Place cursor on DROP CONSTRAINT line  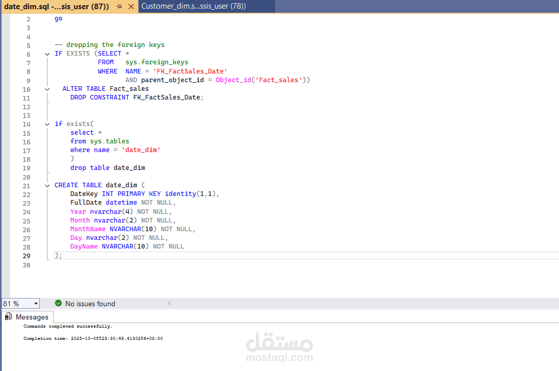pyautogui.click(x=136, y=97)
